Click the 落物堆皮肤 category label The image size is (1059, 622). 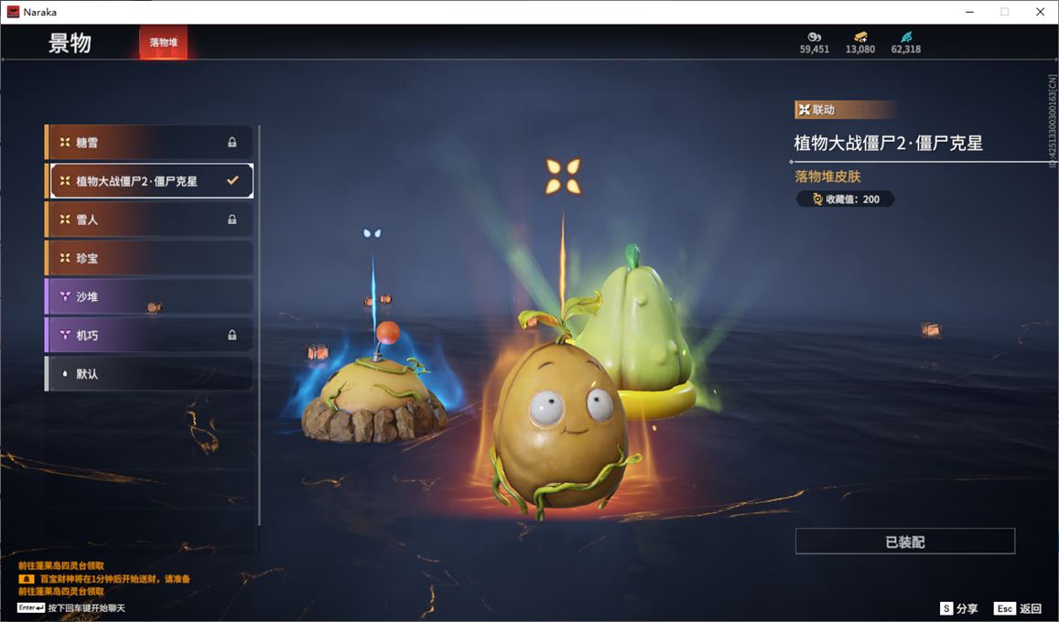click(x=828, y=177)
